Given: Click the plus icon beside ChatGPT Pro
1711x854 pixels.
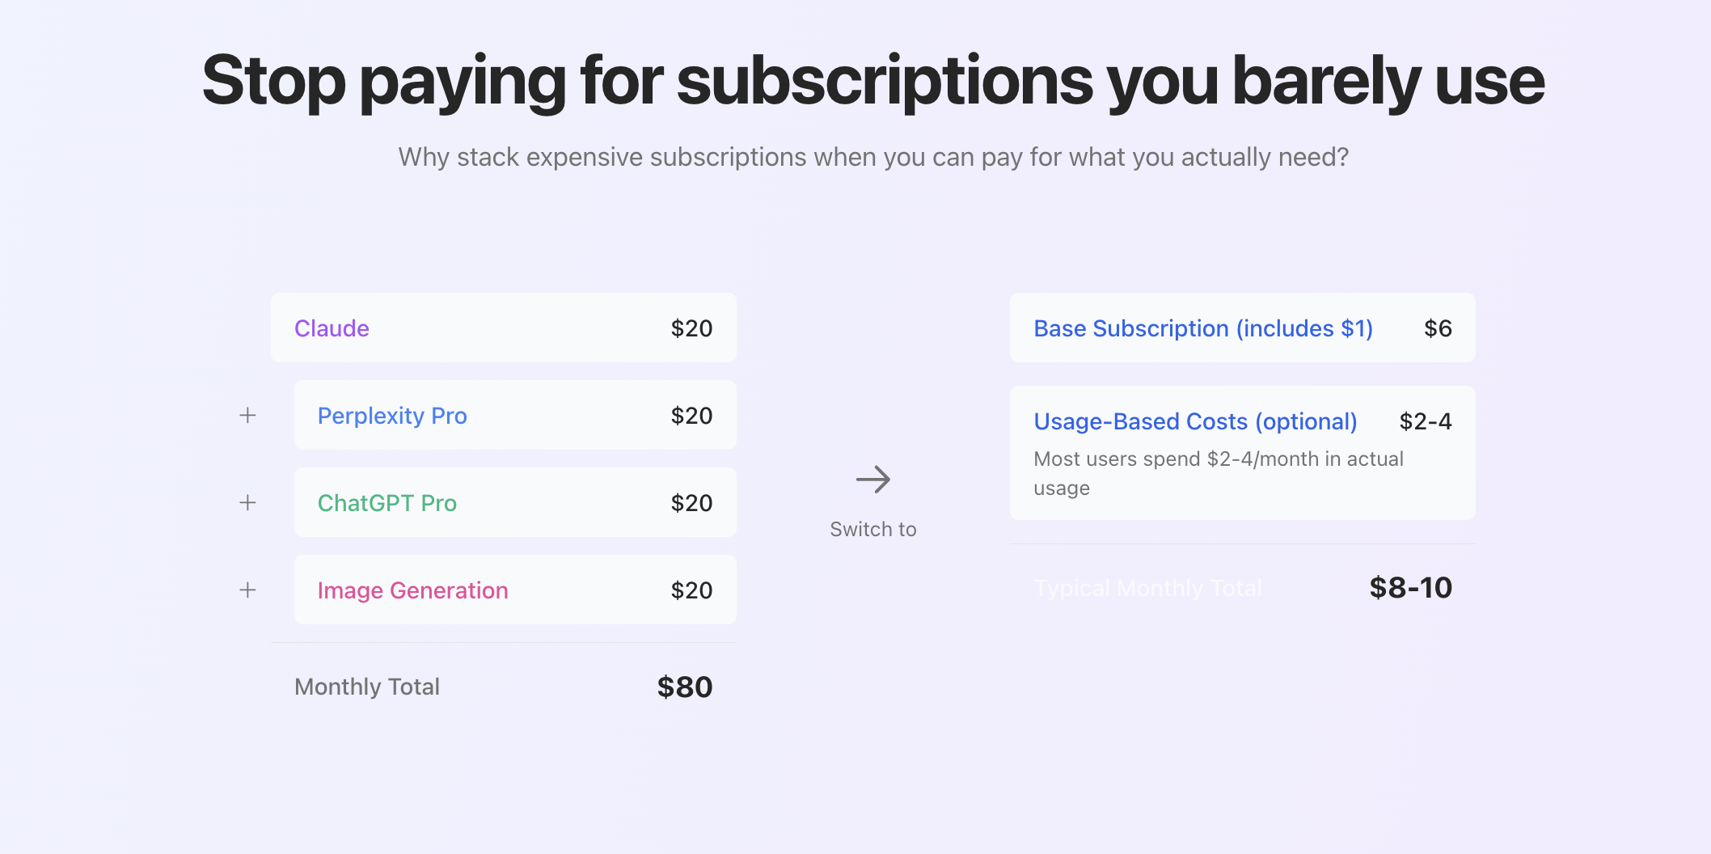Looking at the screenshot, I should (247, 502).
